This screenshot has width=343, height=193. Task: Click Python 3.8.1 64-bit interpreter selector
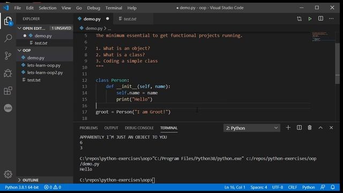coord(21,187)
